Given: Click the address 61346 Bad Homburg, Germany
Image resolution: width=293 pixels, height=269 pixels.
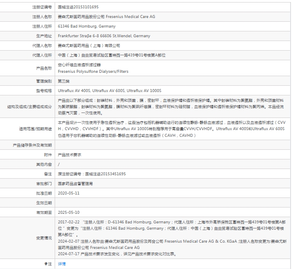Looking at the screenshot, I should coord(87,26).
